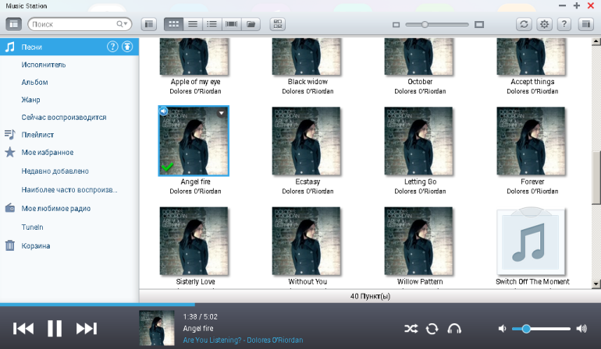Screen dimensions: 601x349
Task: Click the large thumbnail size icon
Action: 479,24
